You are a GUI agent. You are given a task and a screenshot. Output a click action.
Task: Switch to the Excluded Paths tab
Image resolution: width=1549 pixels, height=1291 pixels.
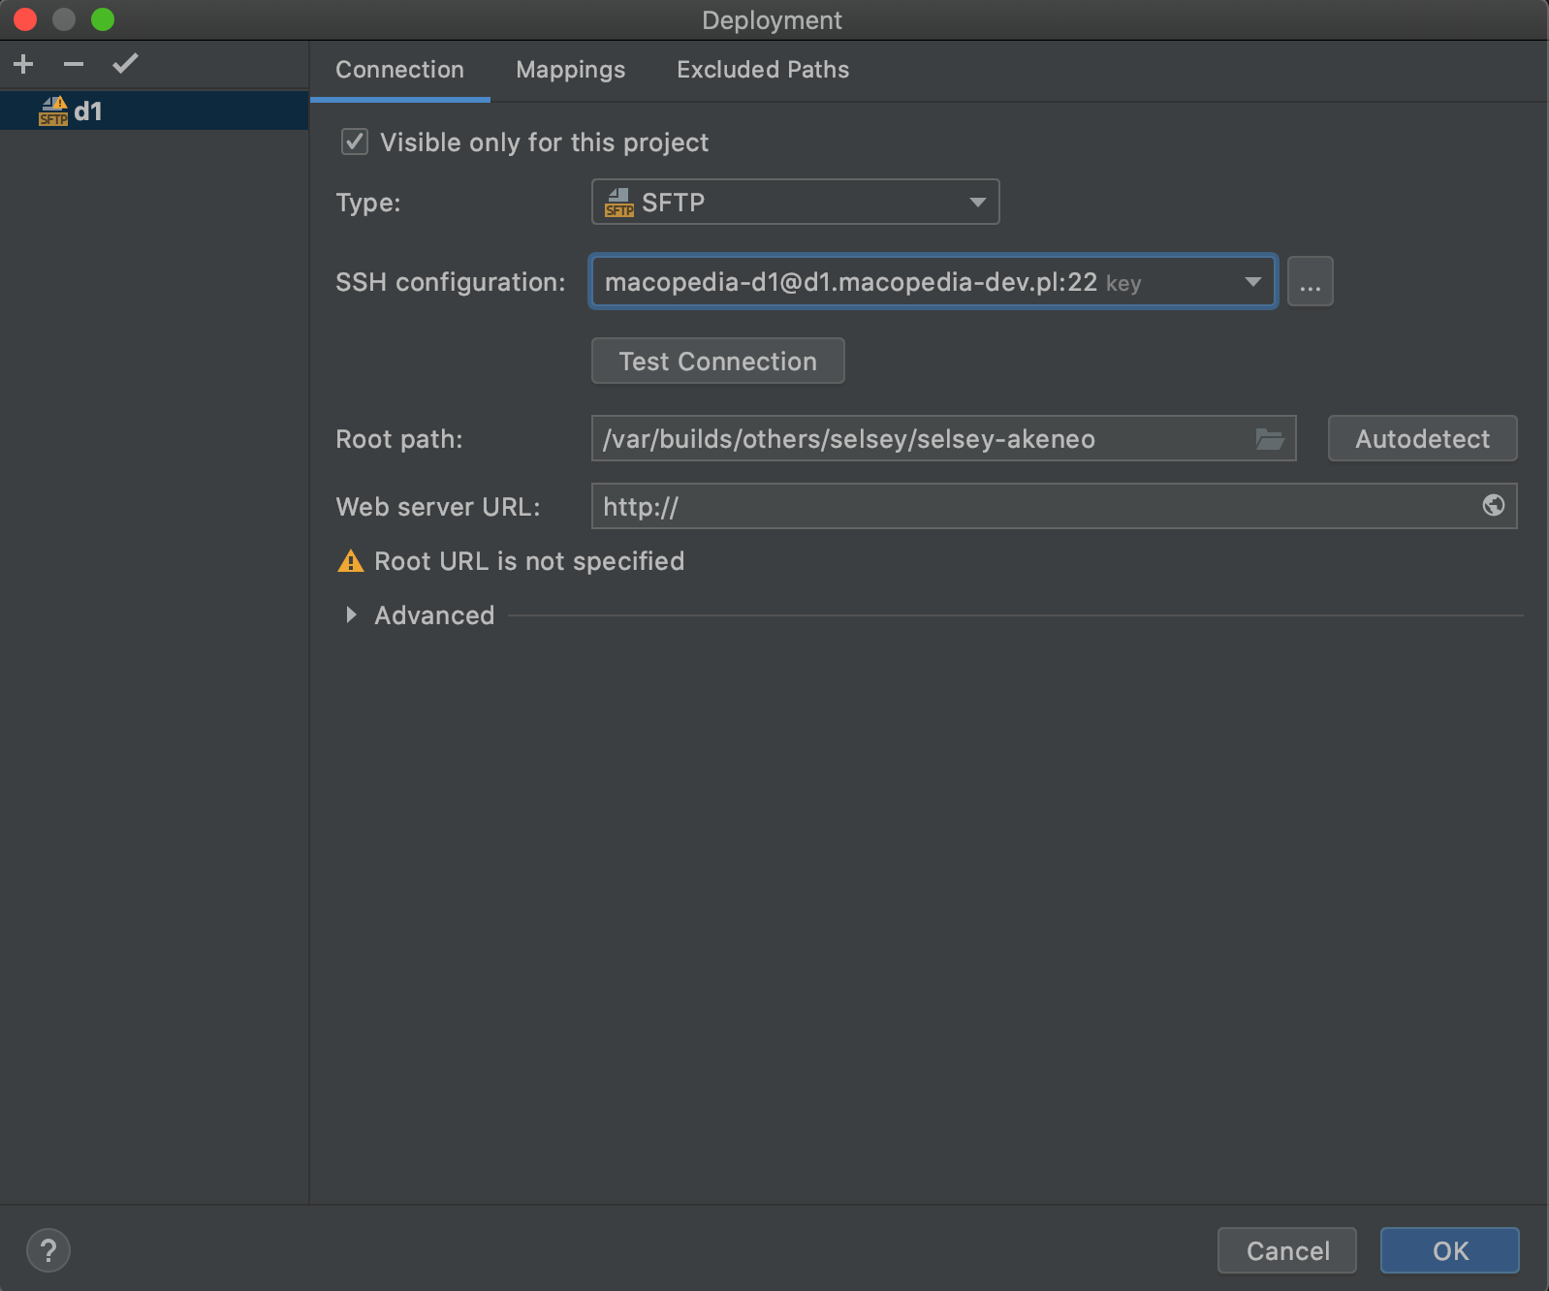point(762,70)
